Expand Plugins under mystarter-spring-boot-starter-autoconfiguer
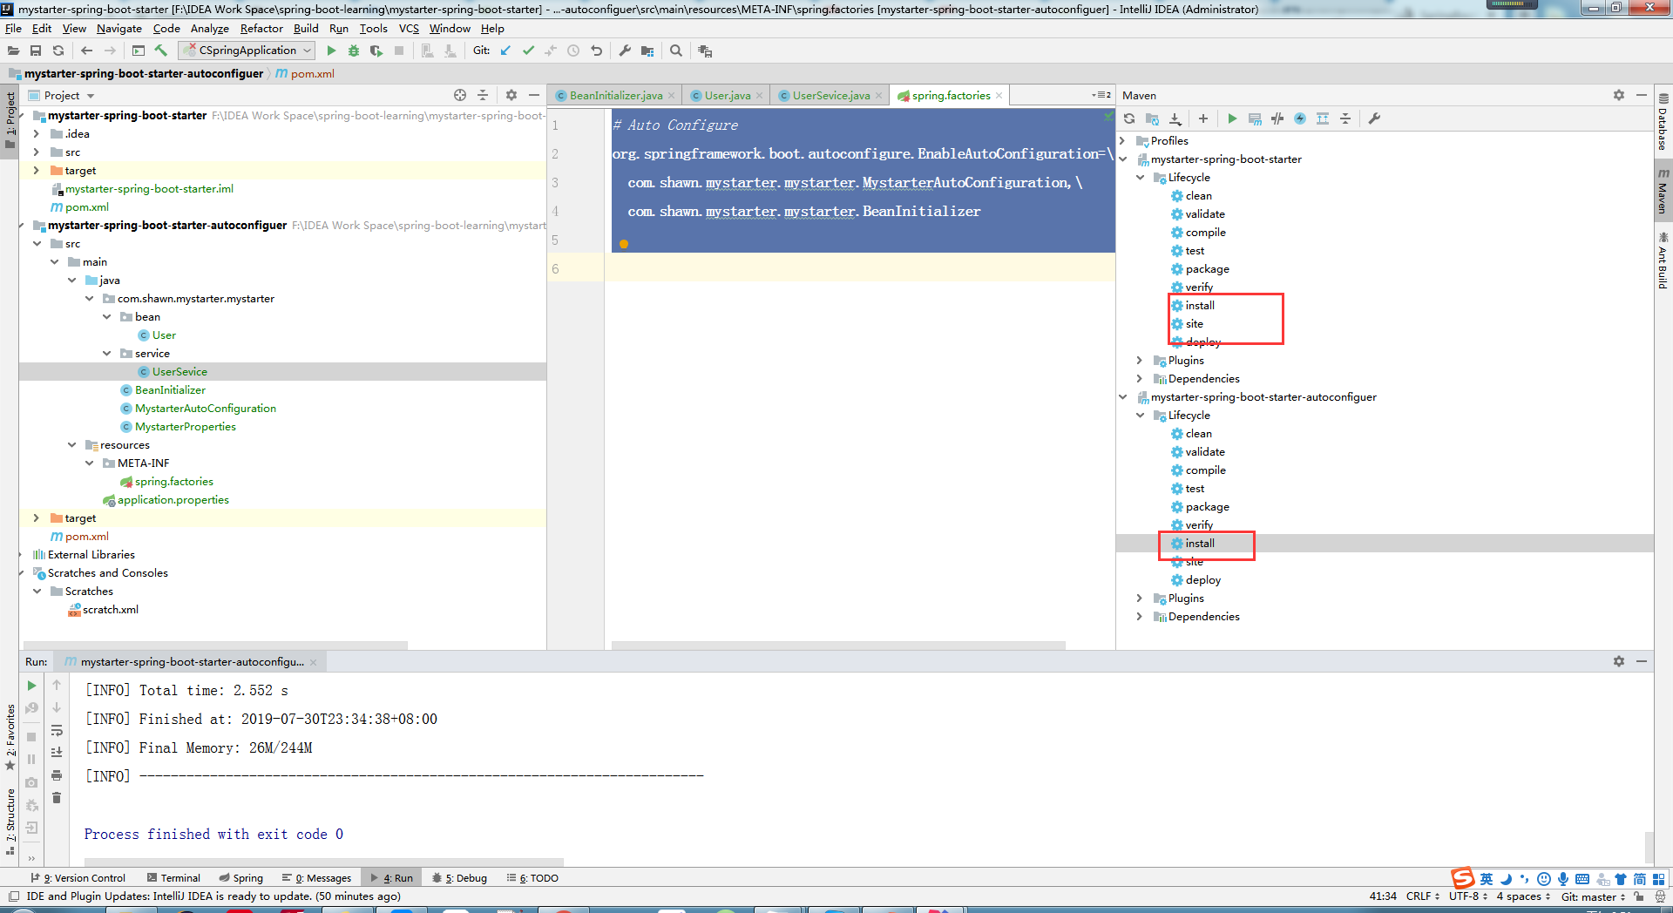The height and width of the screenshot is (913, 1673). tap(1140, 598)
